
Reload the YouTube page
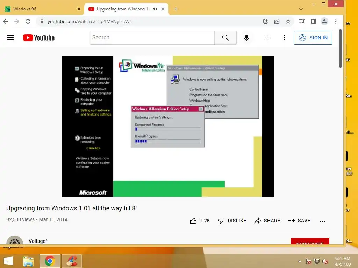pyautogui.click(x=28, y=21)
